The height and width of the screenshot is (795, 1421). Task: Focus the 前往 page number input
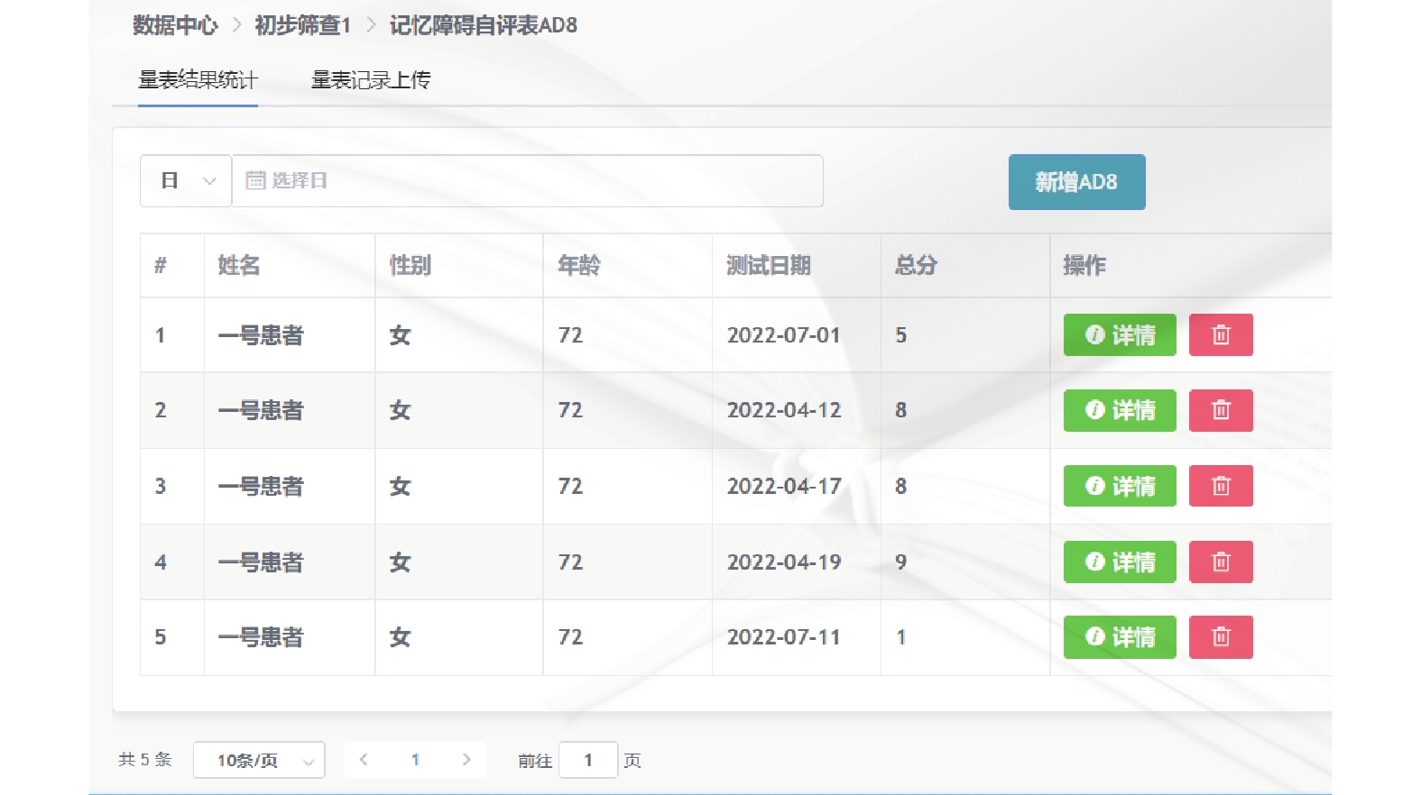point(588,760)
